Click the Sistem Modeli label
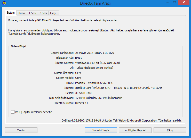The height and width of the screenshot is (138, 191). pos(65,78)
